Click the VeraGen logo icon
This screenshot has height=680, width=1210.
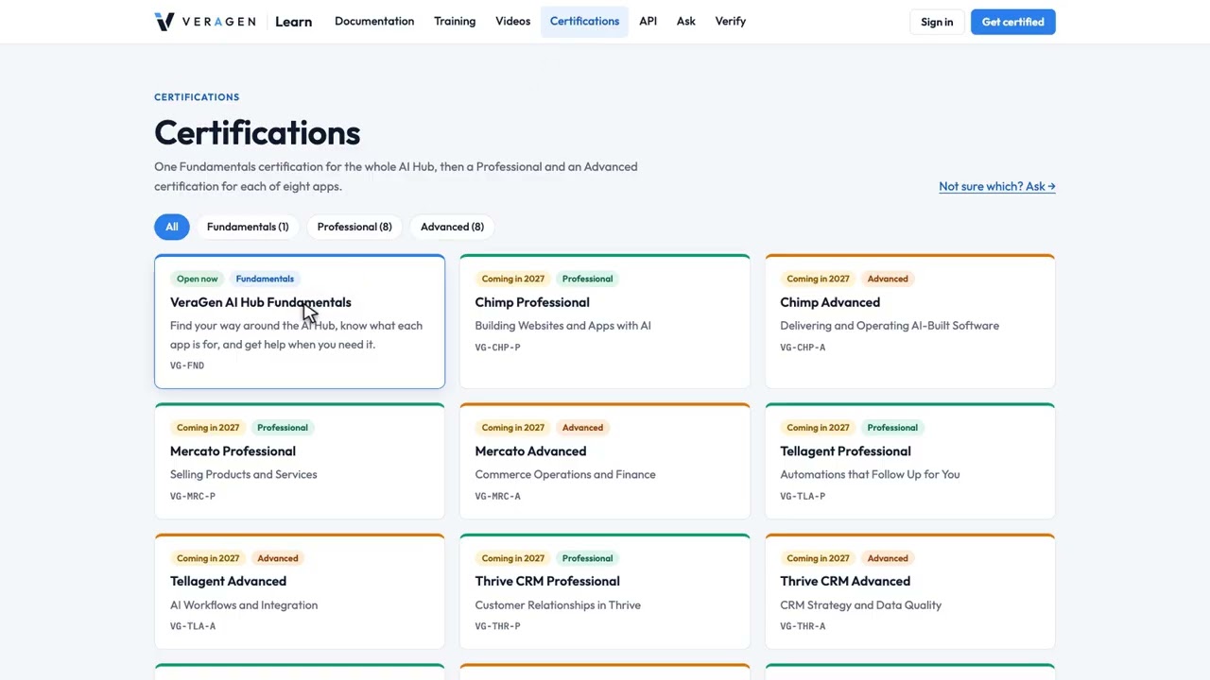(164, 22)
